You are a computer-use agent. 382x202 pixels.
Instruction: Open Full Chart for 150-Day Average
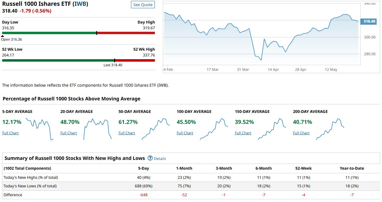pyautogui.click(x=243, y=133)
